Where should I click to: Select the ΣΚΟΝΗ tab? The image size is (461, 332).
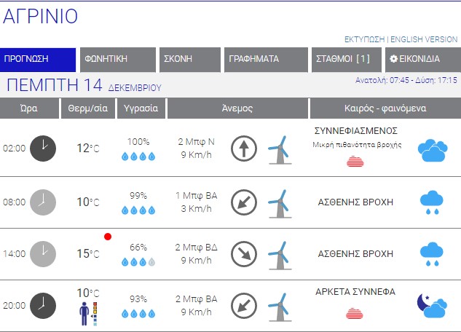point(189,59)
